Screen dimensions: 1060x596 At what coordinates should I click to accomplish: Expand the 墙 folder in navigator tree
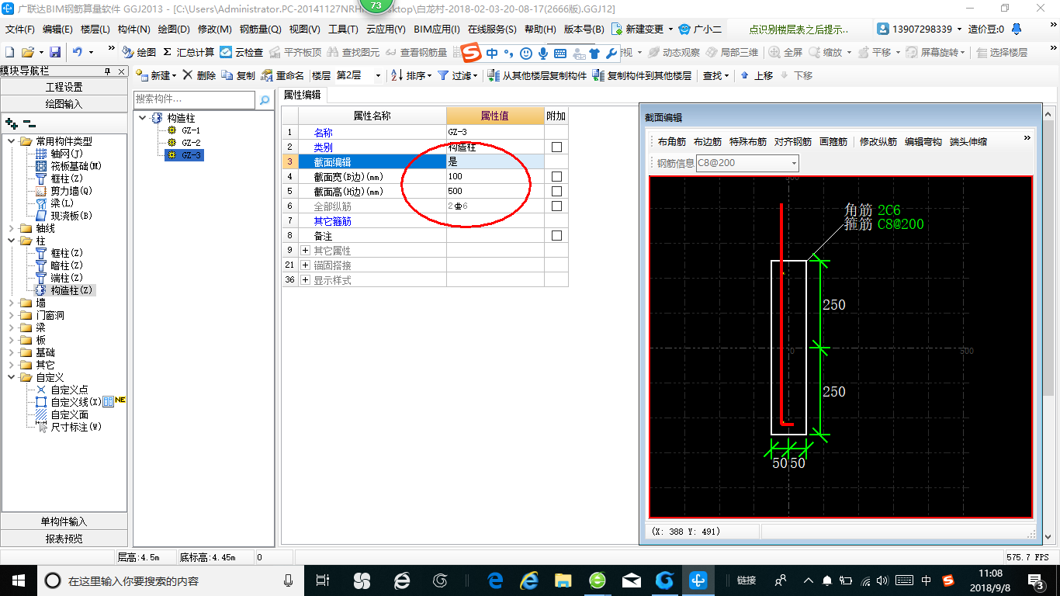11,303
